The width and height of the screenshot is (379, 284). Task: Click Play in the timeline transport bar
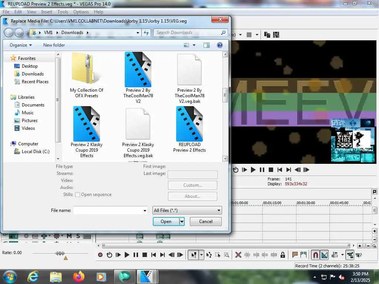pyautogui.click(x=127, y=255)
